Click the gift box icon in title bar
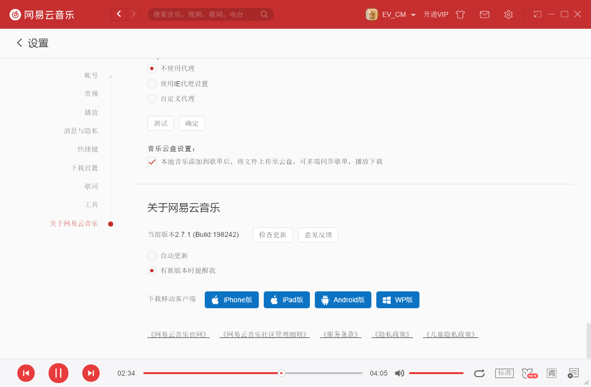591x387 pixels. 460,14
